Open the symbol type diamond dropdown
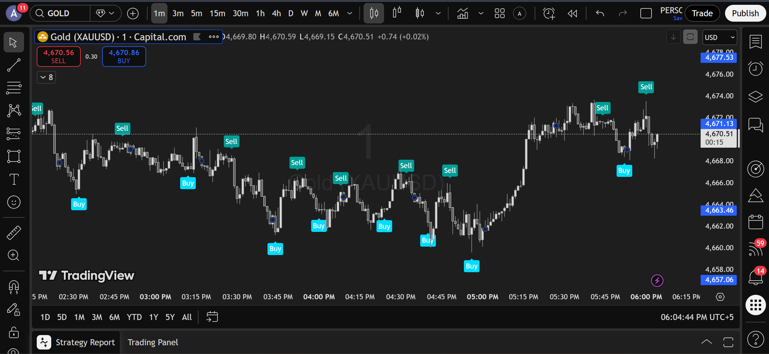The width and height of the screenshot is (769, 354). [x=105, y=13]
